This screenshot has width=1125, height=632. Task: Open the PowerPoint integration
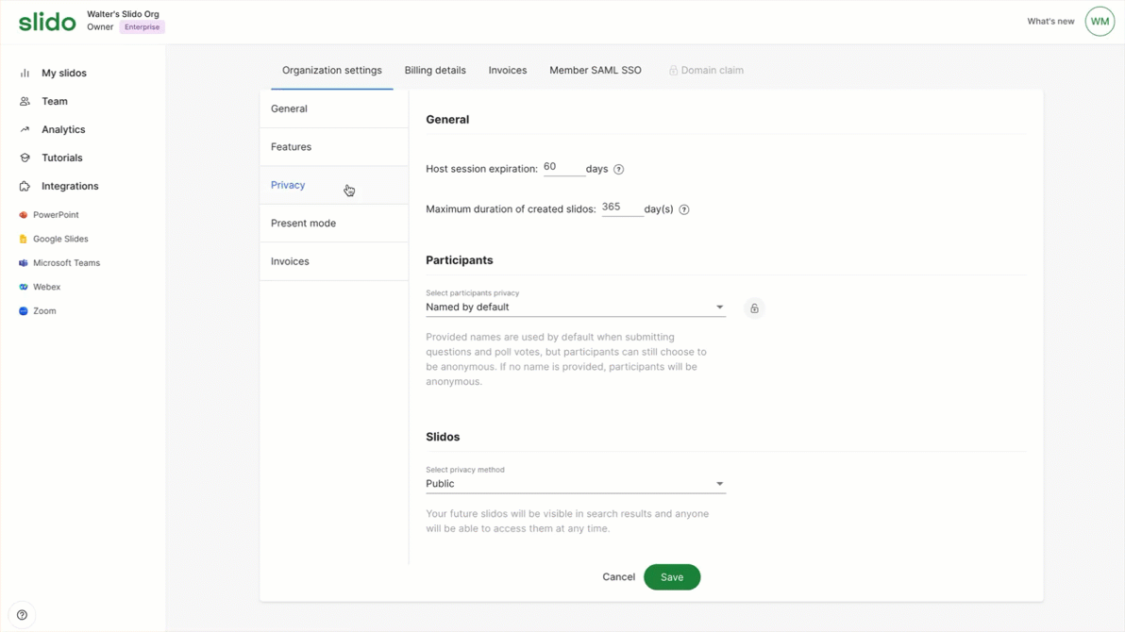(56, 215)
